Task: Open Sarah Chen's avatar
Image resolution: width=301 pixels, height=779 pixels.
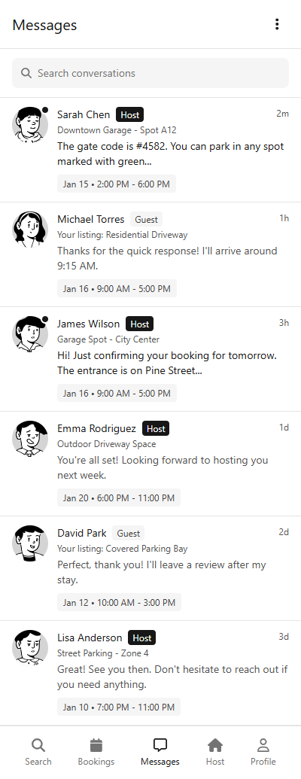Action: (x=30, y=125)
